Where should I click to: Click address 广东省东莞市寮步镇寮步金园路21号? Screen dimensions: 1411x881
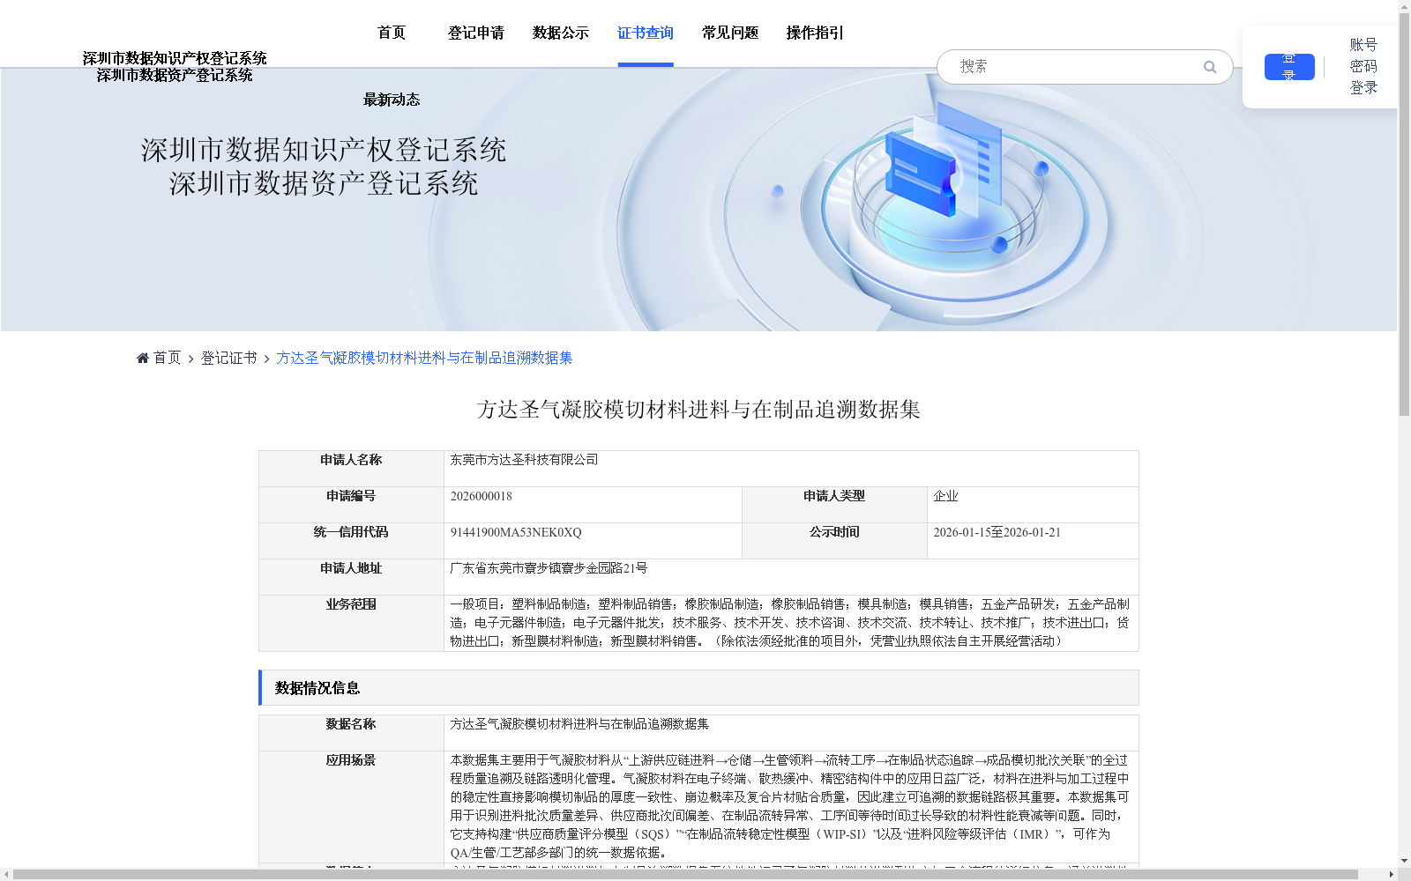549,568
